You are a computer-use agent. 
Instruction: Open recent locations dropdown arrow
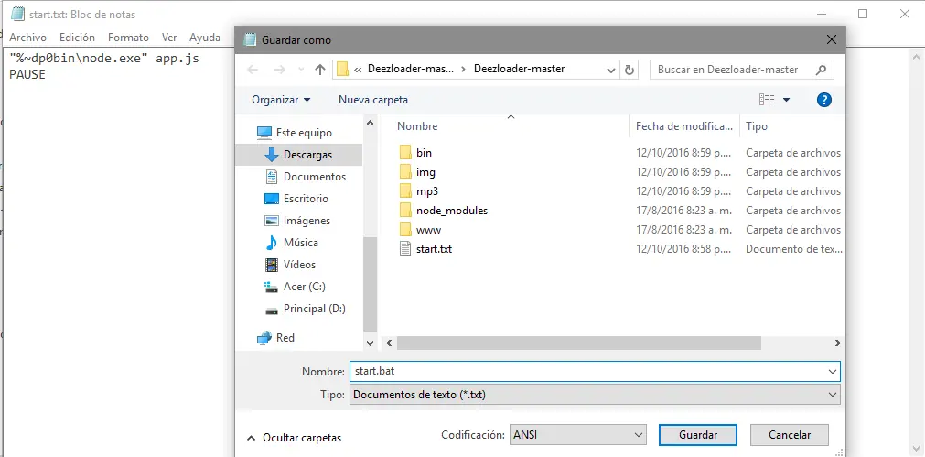pos(301,70)
